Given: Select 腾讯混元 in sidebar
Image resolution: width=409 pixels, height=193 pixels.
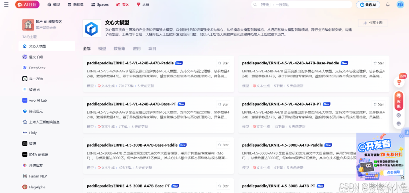Looking at the screenshot, I should [x=47, y=111].
